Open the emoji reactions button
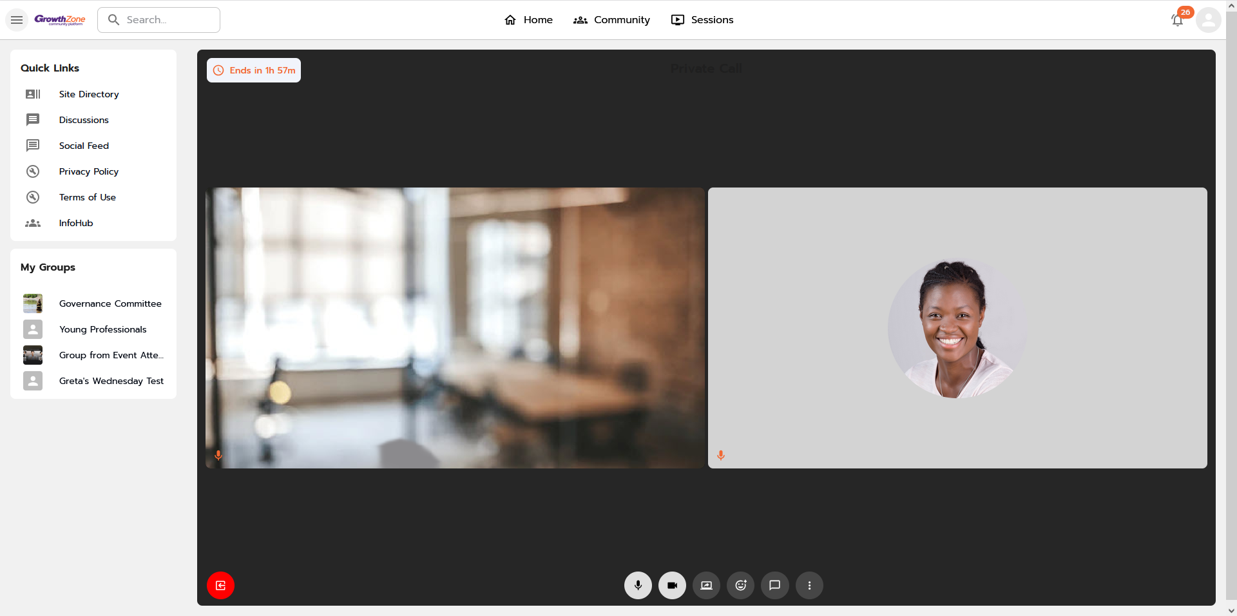Image resolution: width=1237 pixels, height=616 pixels. point(740,586)
